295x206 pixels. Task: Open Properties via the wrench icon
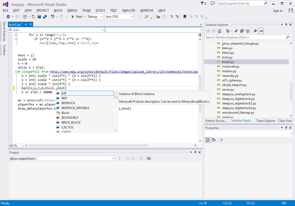[x=255, y=31]
